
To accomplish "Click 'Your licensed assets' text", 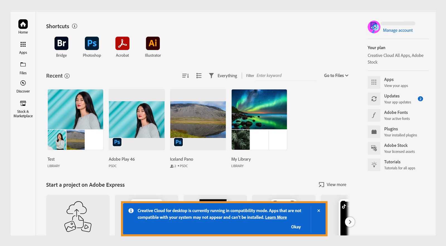I will 399,152.
